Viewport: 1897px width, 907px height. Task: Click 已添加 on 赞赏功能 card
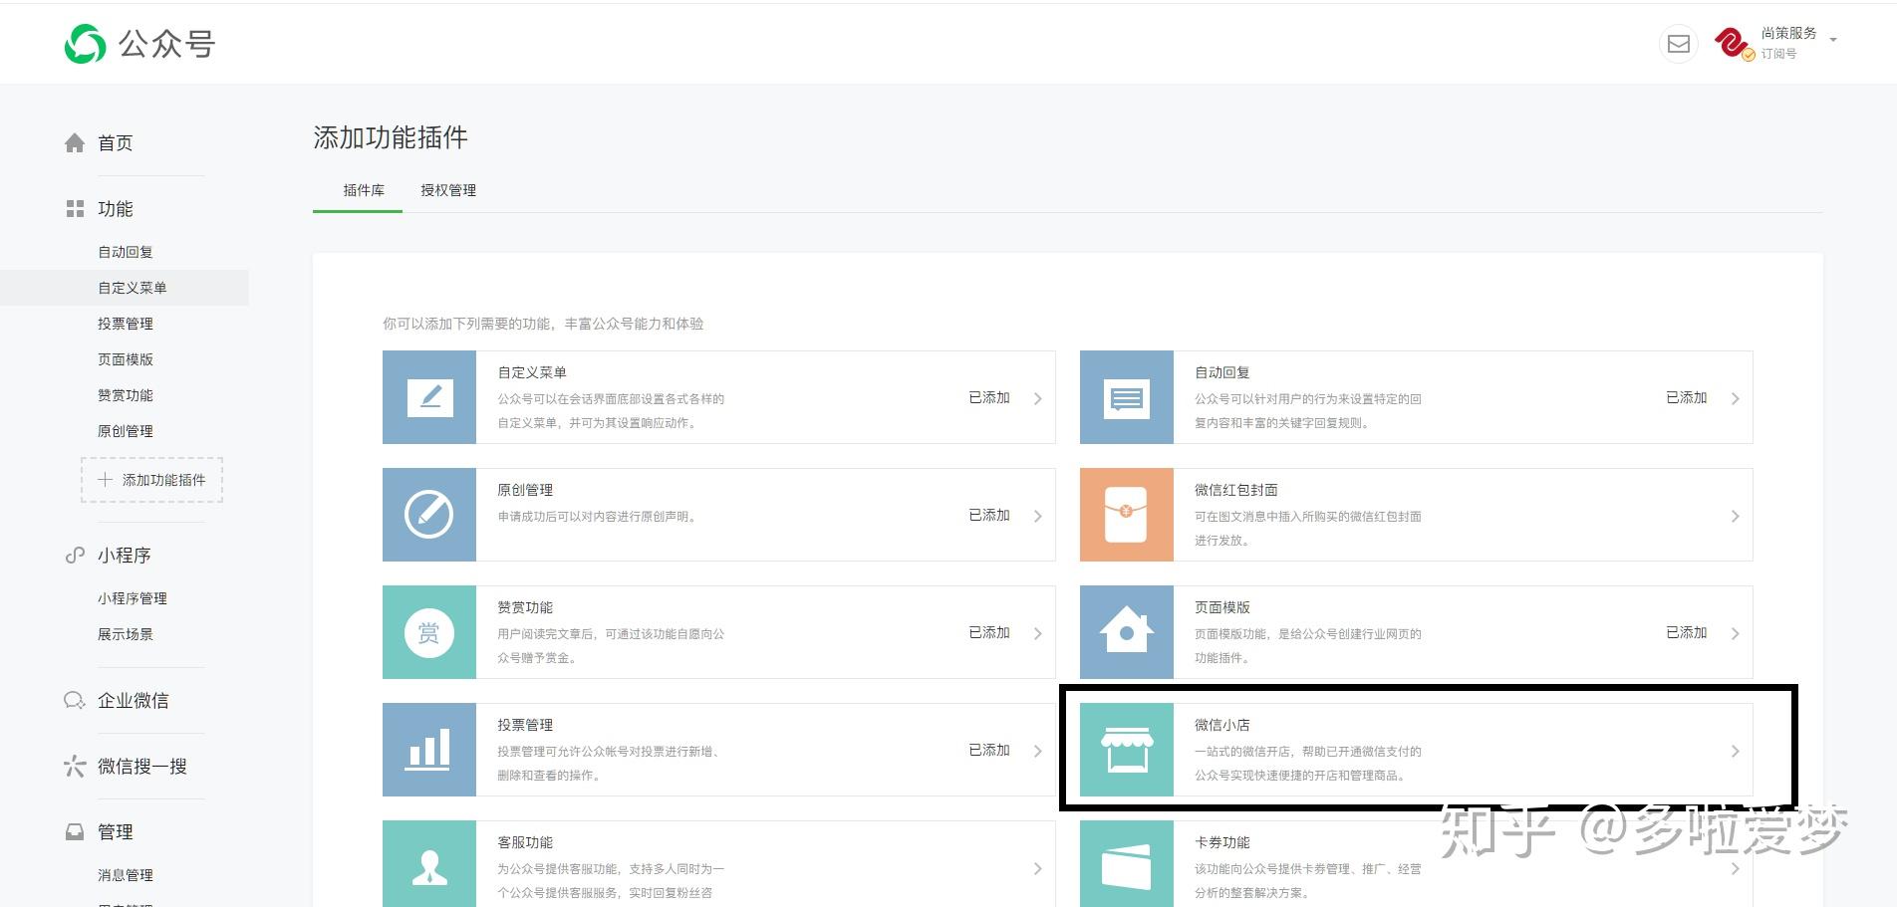coord(989,632)
